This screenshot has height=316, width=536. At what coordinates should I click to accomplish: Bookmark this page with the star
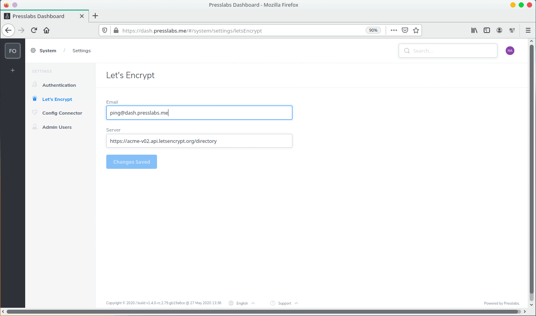click(x=416, y=30)
